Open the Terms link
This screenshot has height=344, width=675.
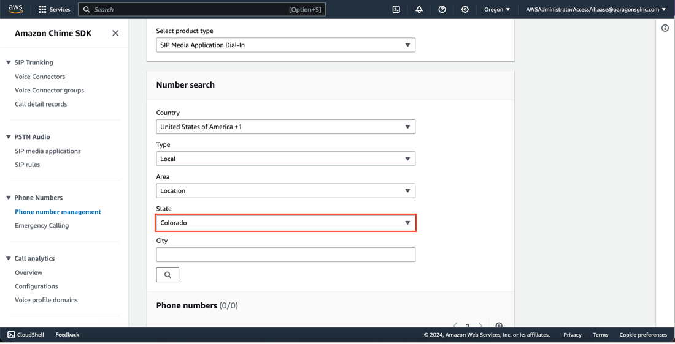(x=601, y=335)
